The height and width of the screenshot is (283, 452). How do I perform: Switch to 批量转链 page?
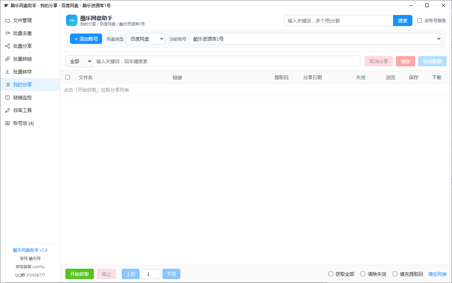click(x=30, y=59)
